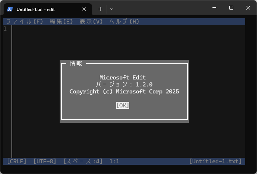This screenshot has height=174, width=257.
Task: Maximize the terminal window
Action: click(x=231, y=8)
